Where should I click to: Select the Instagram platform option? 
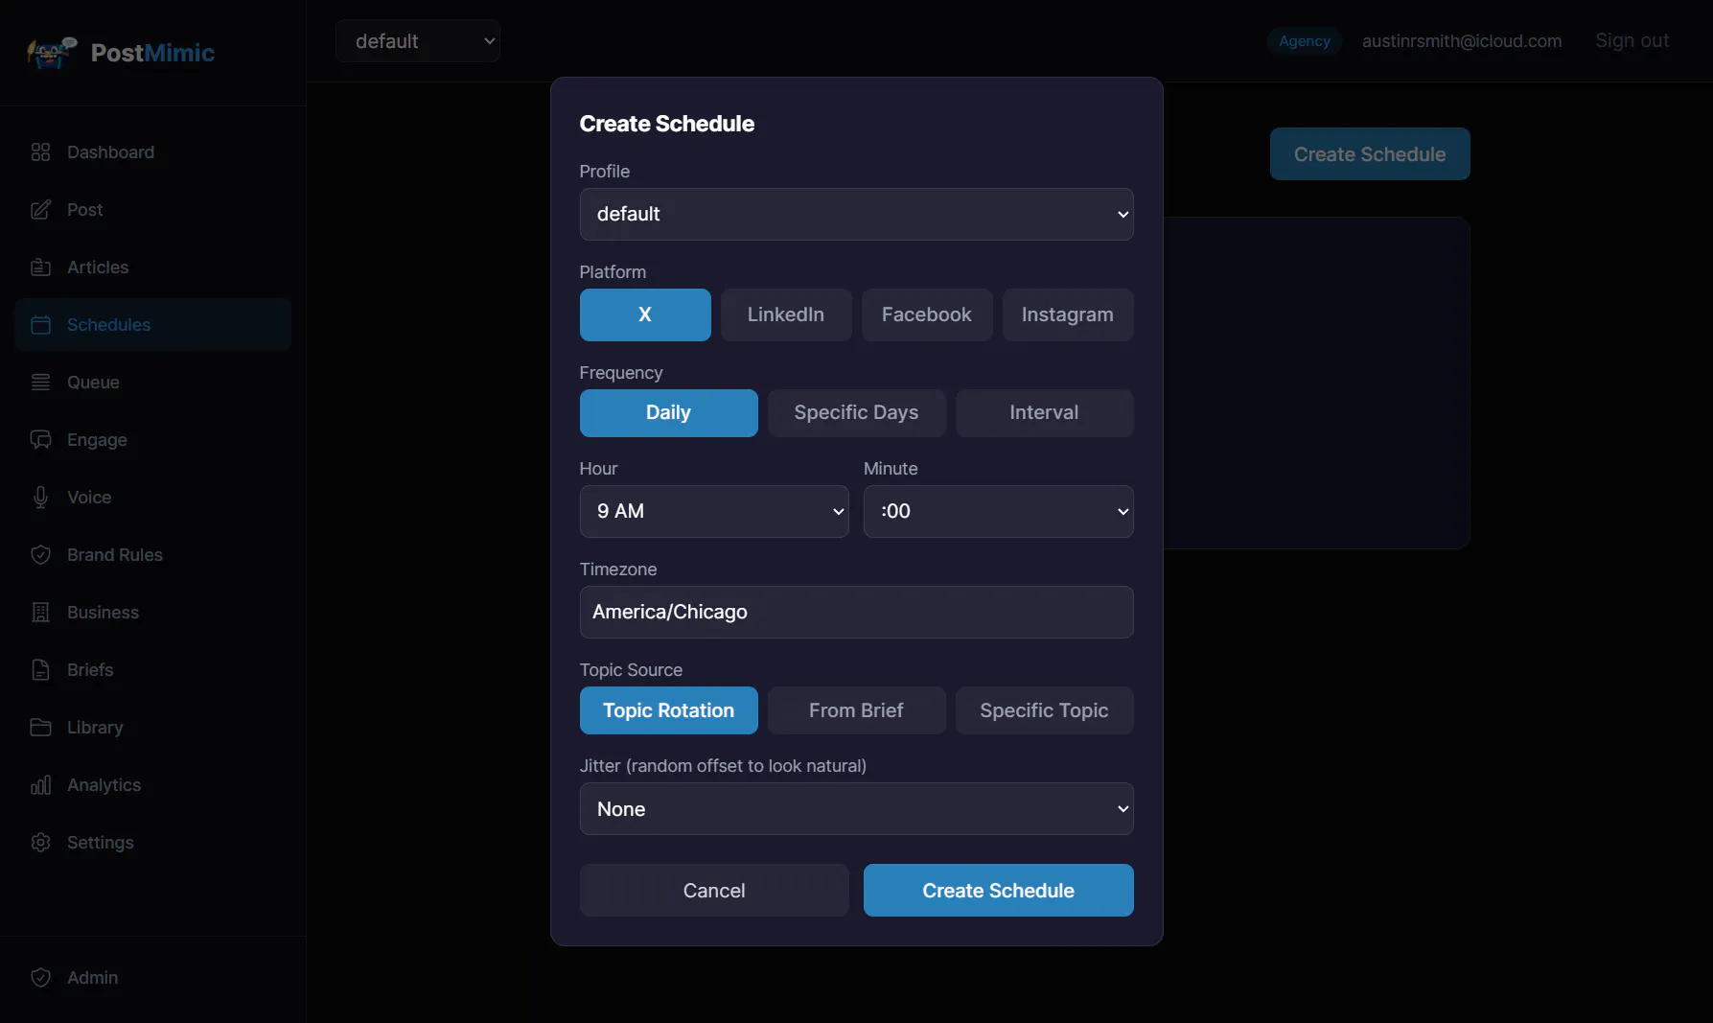[x=1068, y=314]
